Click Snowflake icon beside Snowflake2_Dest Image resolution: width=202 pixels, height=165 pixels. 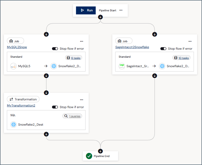tap(13, 125)
